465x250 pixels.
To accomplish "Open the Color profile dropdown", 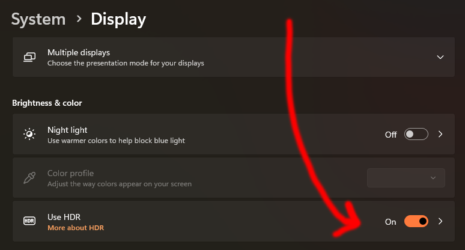I will [406, 178].
